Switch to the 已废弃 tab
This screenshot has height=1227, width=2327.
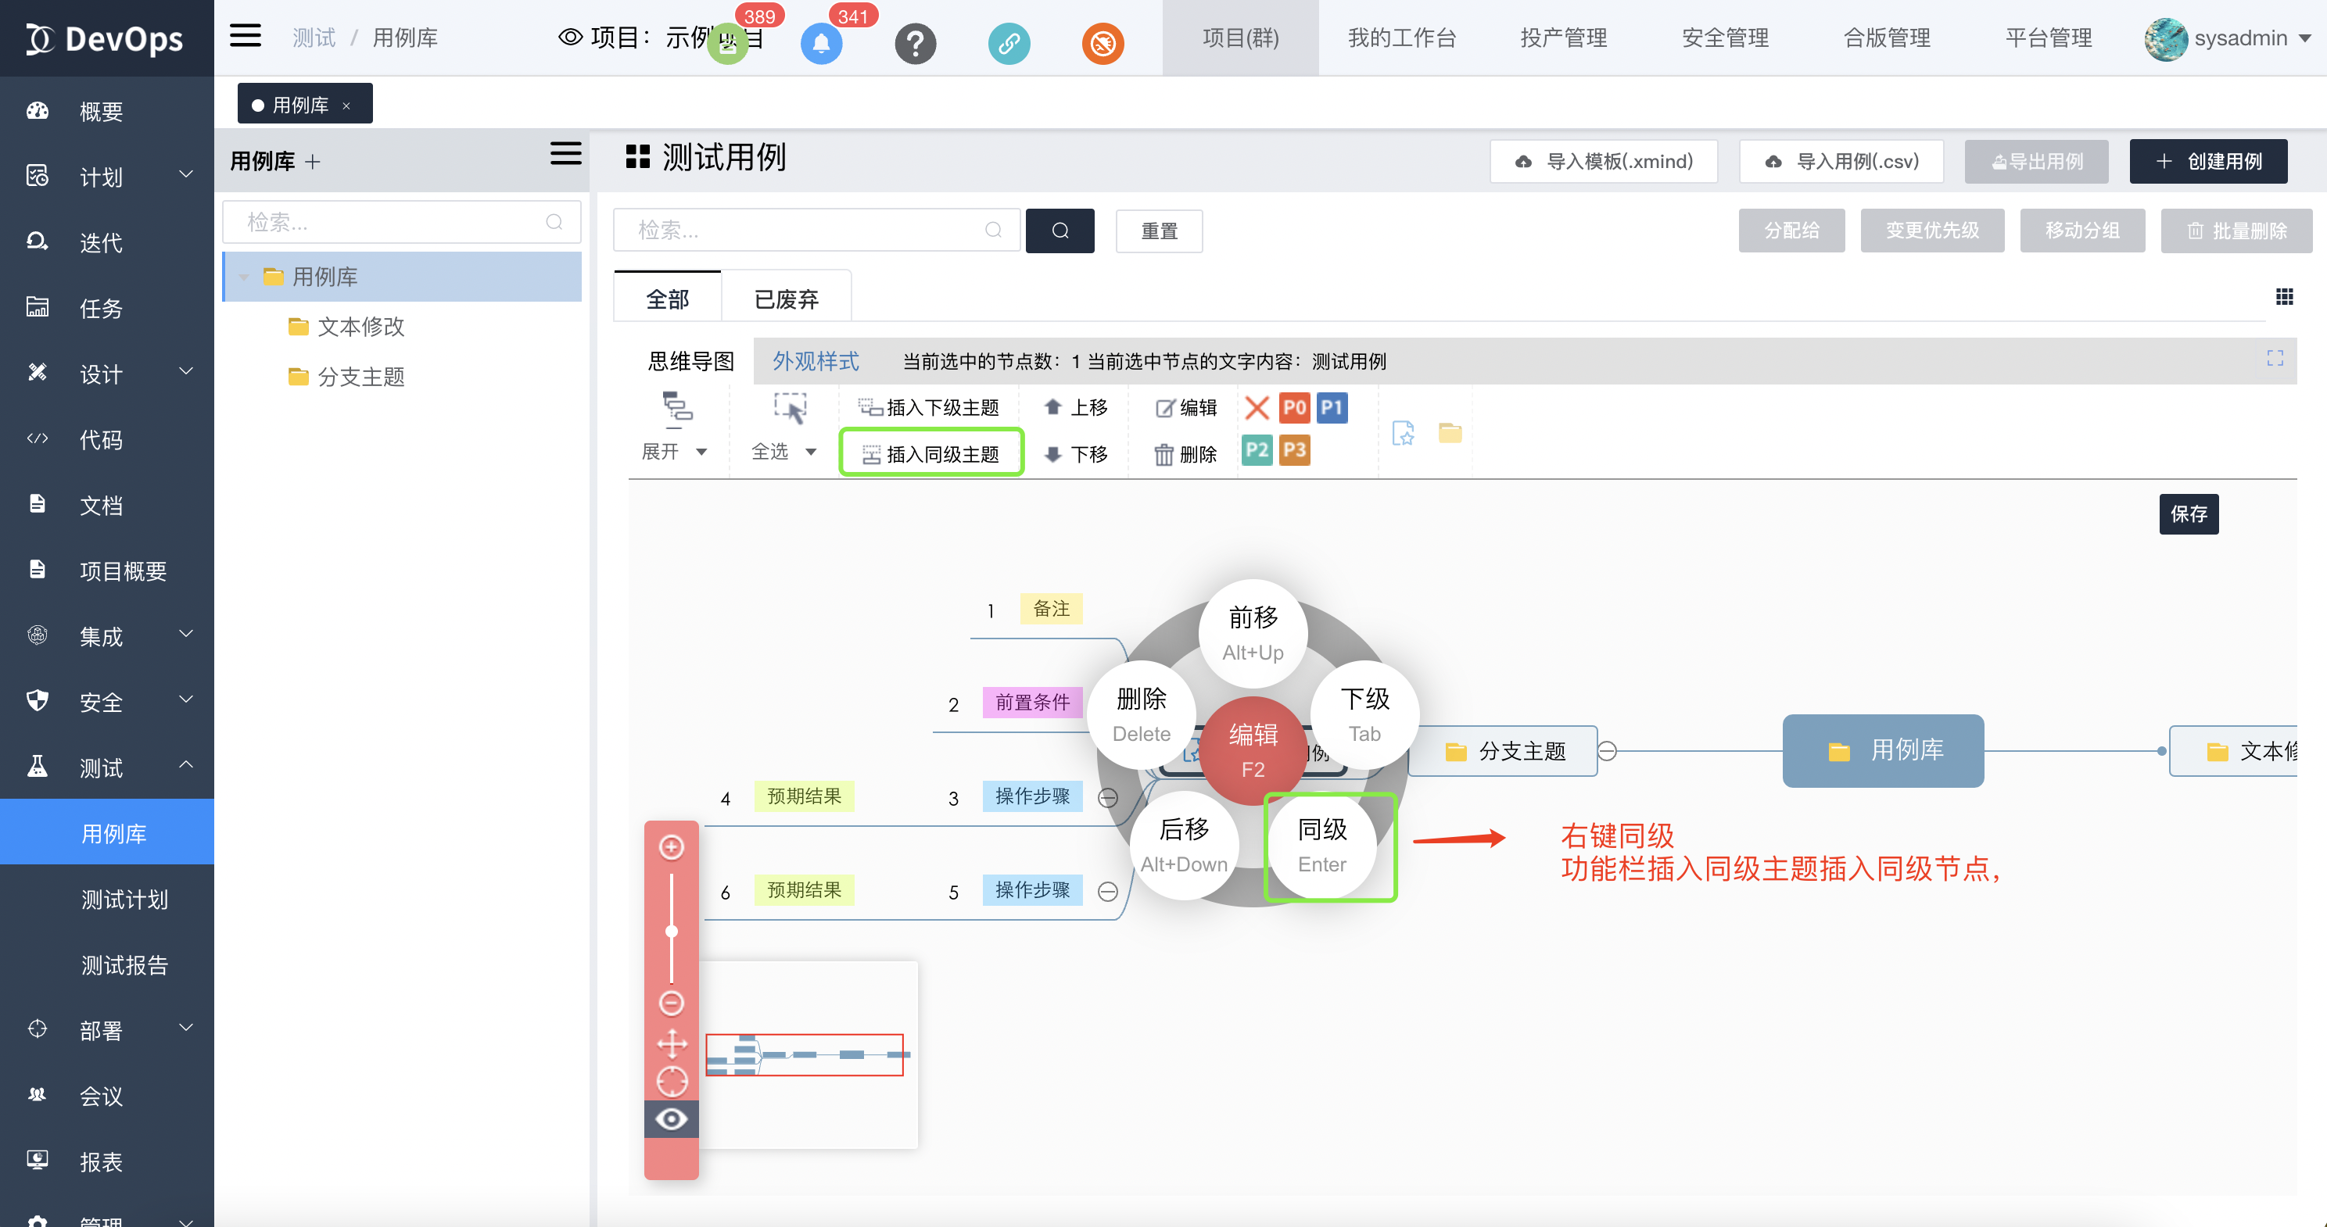click(x=786, y=299)
